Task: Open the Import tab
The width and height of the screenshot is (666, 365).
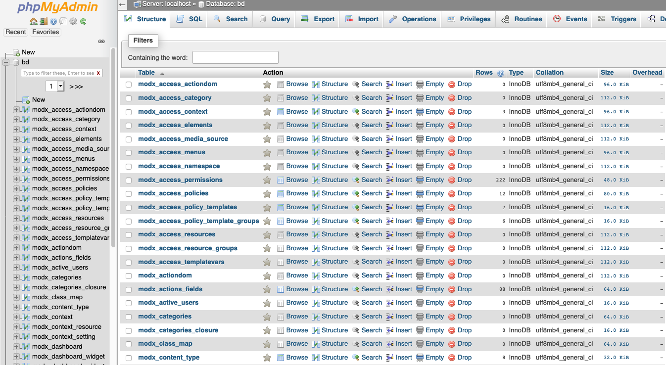Action: (361, 19)
